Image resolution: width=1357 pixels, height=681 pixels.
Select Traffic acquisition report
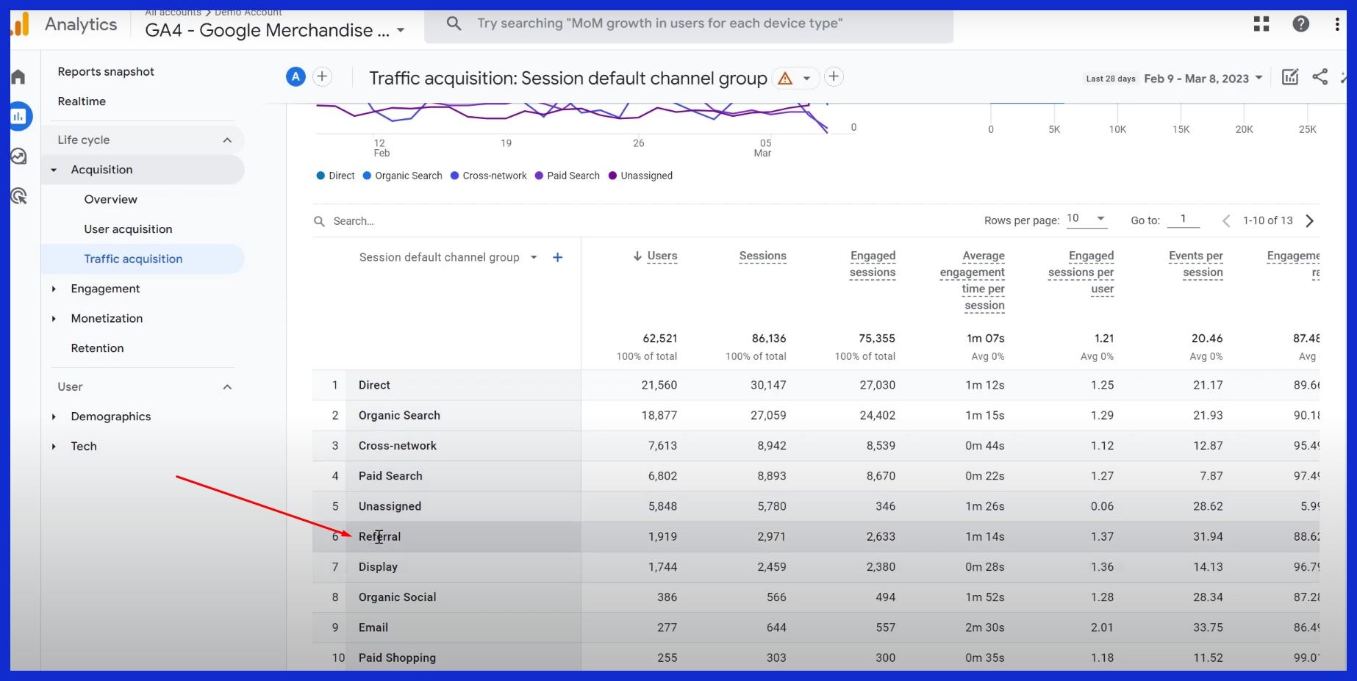point(133,259)
